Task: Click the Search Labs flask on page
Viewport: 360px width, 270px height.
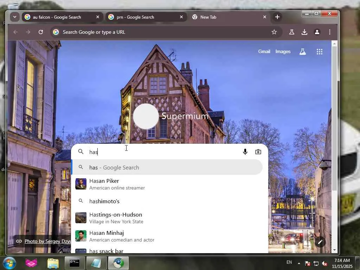Action: (303, 52)
